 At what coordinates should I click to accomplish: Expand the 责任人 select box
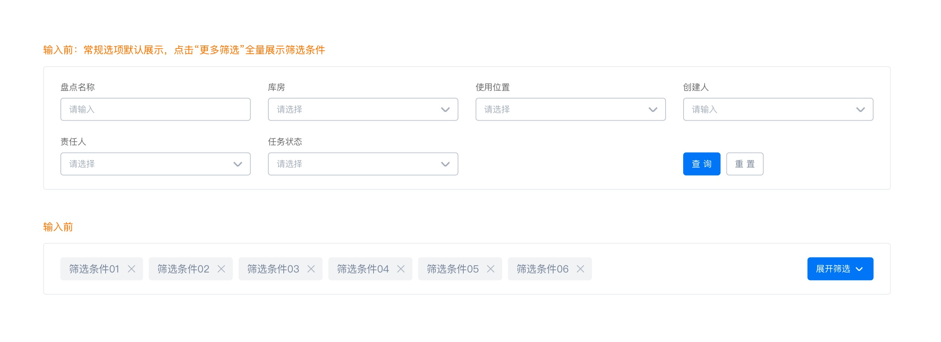click(x=155, y=164)
